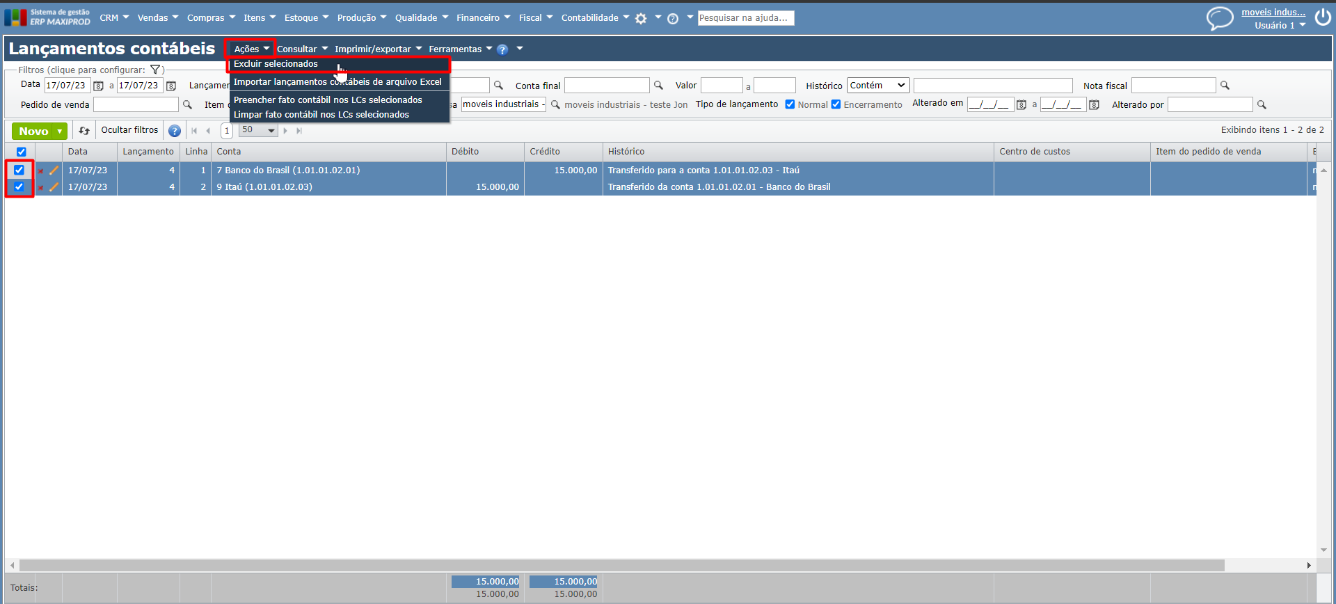Viewport: 1336px width, 604px height.
Task: Expand the Vendas menu
Action: coord(158,17)
